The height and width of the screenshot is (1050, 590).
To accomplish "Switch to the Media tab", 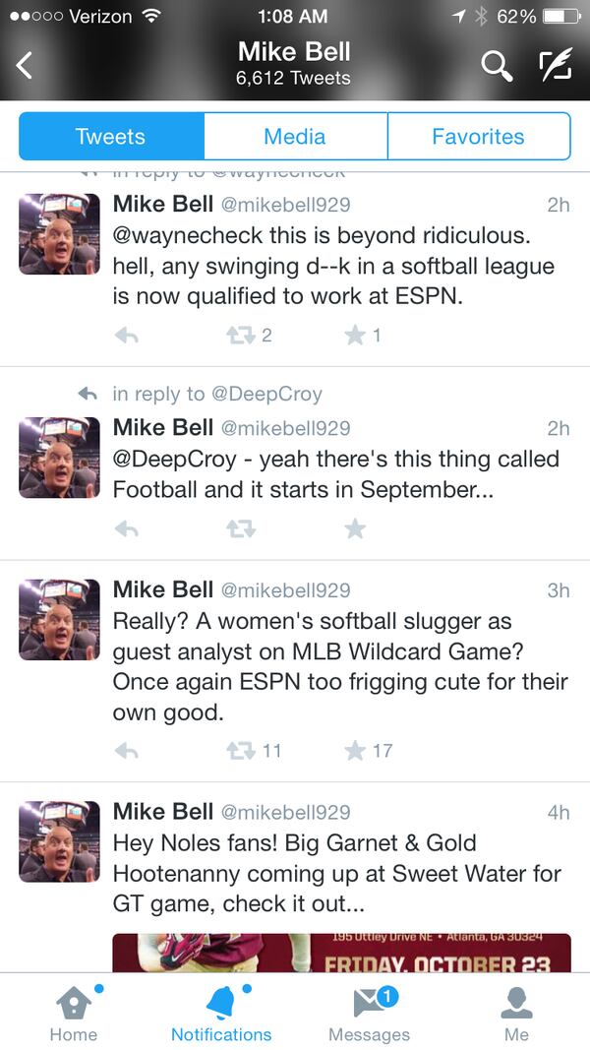I will click(x=295, y=137).
